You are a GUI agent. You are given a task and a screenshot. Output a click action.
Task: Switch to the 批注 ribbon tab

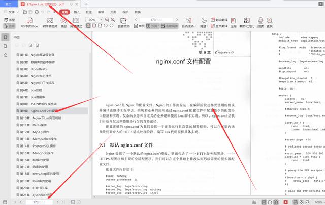pyautogui.click(x=89, y=12)
